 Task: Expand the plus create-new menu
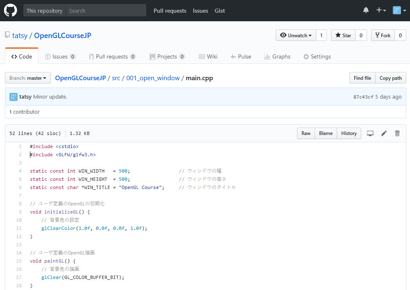click(381, 11)
